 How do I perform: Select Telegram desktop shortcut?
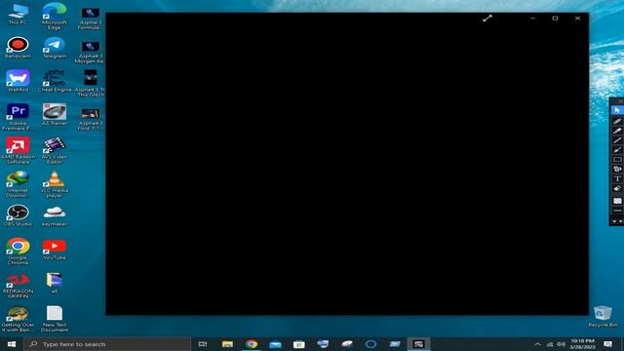pyautogui.click(x=55, y=48)
